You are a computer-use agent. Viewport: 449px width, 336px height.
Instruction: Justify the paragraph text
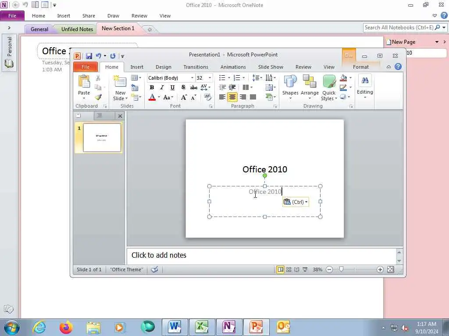pos(253,97)
